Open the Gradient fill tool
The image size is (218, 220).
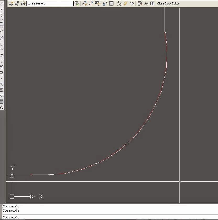[x=2, y=89]
